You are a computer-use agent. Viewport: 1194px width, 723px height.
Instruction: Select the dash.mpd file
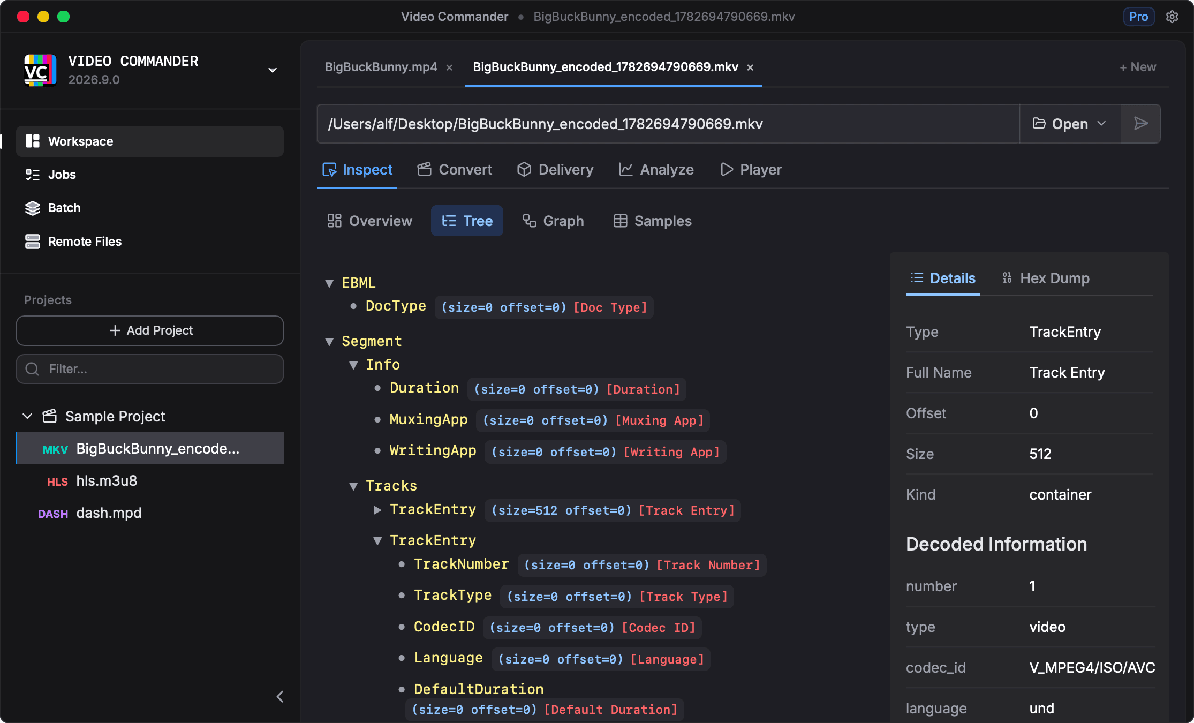150,513
